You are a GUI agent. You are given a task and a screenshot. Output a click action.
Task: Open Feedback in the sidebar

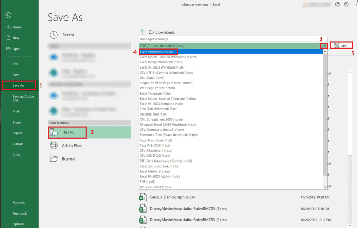click(x=19, y=213)
